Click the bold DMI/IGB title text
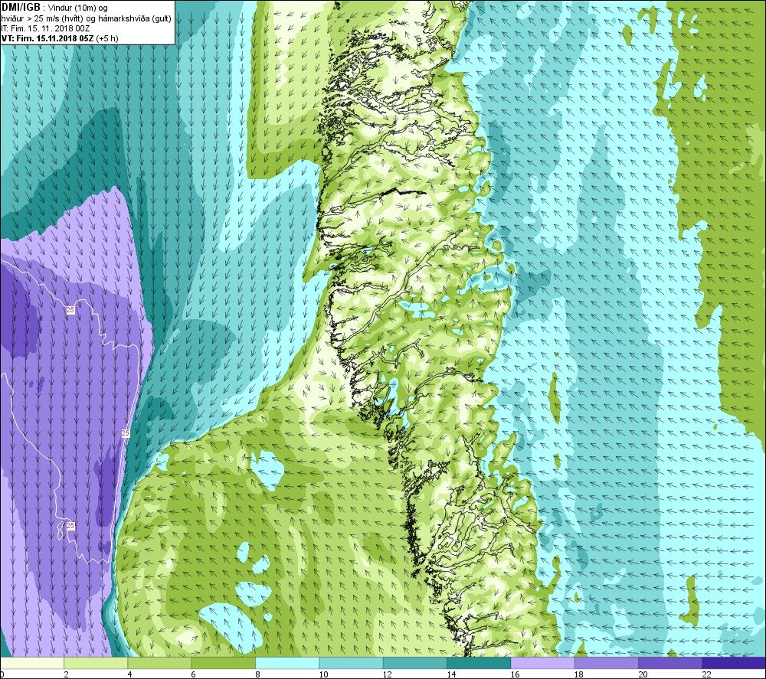The height and width of the screenshot is (679, 766). (x=21, y=8)
